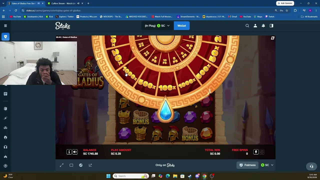Screen dimensions: 320x180
Task: Open File Explorer from the taskbar
Action: click(x=175, y=176)
